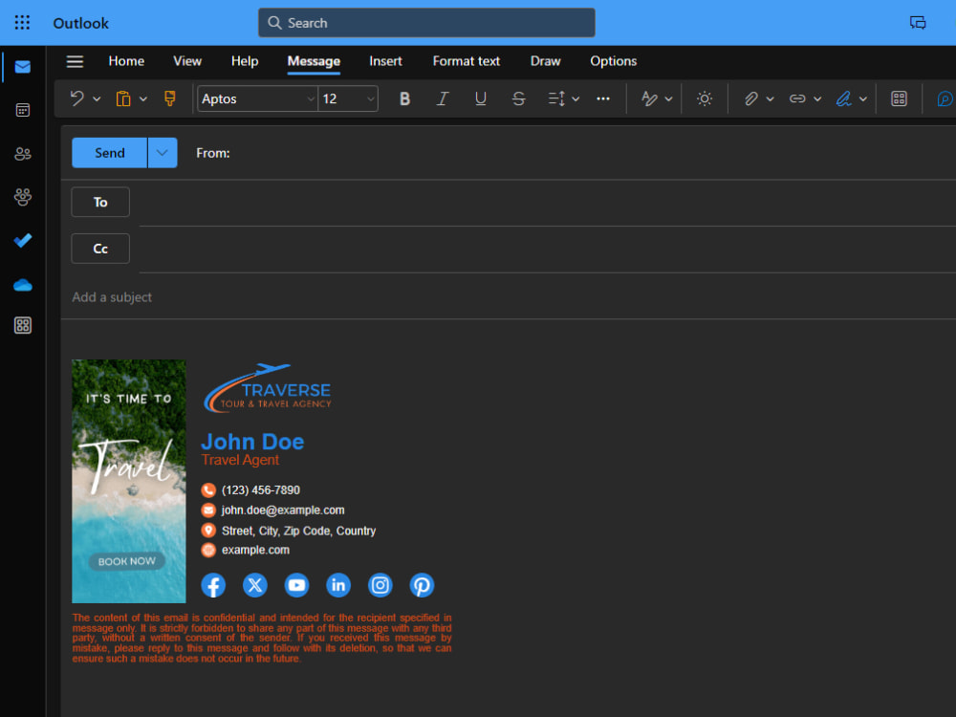Screen dimensions: 956x717
Task: Select the Message tab
Action: (314, 61)
